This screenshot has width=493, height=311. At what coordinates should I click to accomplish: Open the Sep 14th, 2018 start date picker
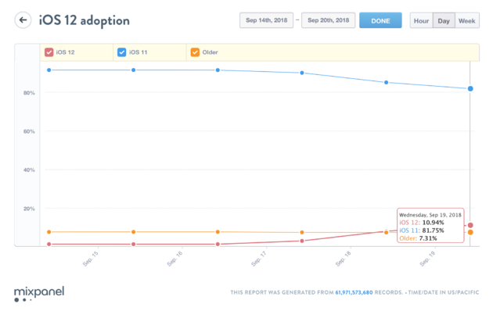[266, 20]
